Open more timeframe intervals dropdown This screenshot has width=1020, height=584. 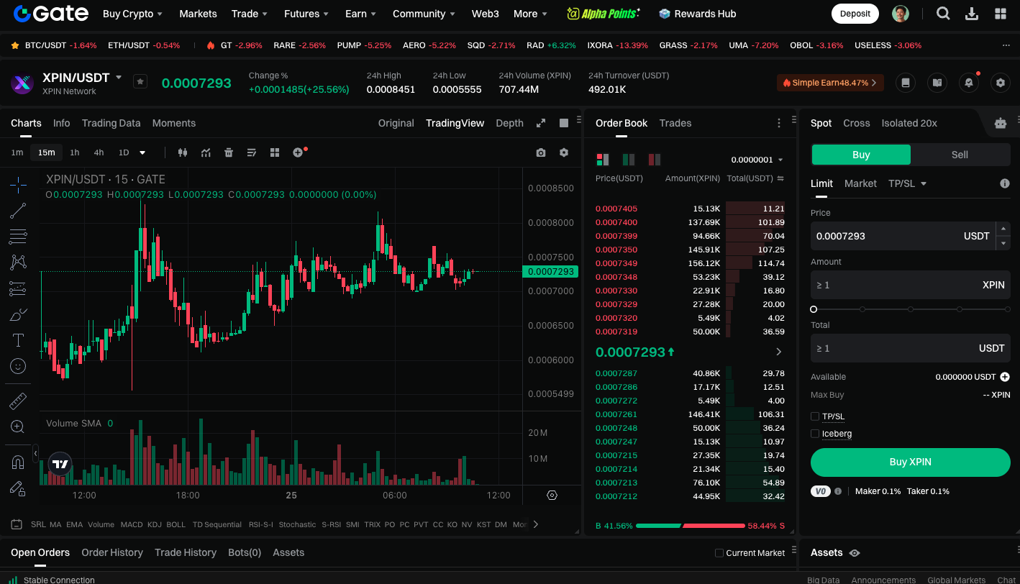point(142,152)
